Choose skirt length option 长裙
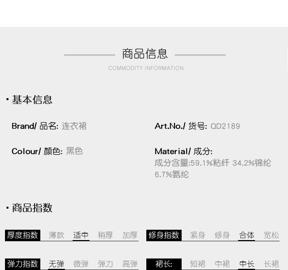Image resolution: width=288 pixels, height=270 pixels. [271, 264]
